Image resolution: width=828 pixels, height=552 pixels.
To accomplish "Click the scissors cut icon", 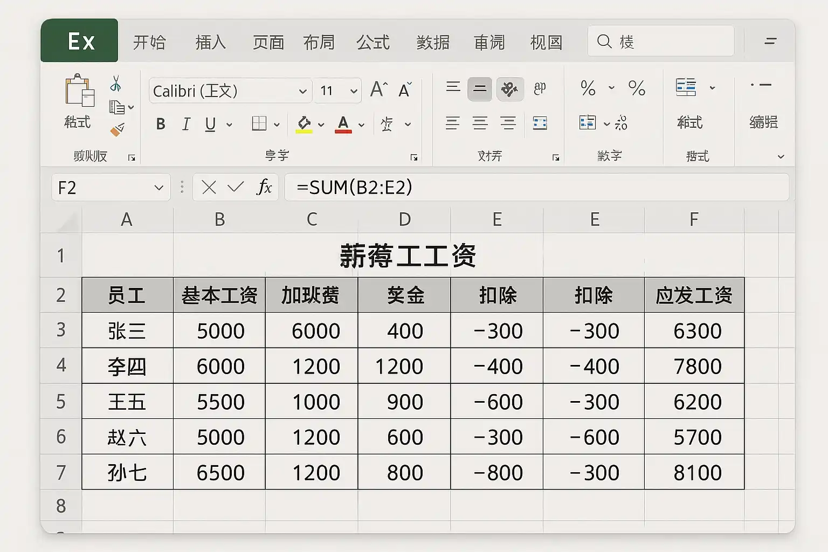I will point(115,84).
